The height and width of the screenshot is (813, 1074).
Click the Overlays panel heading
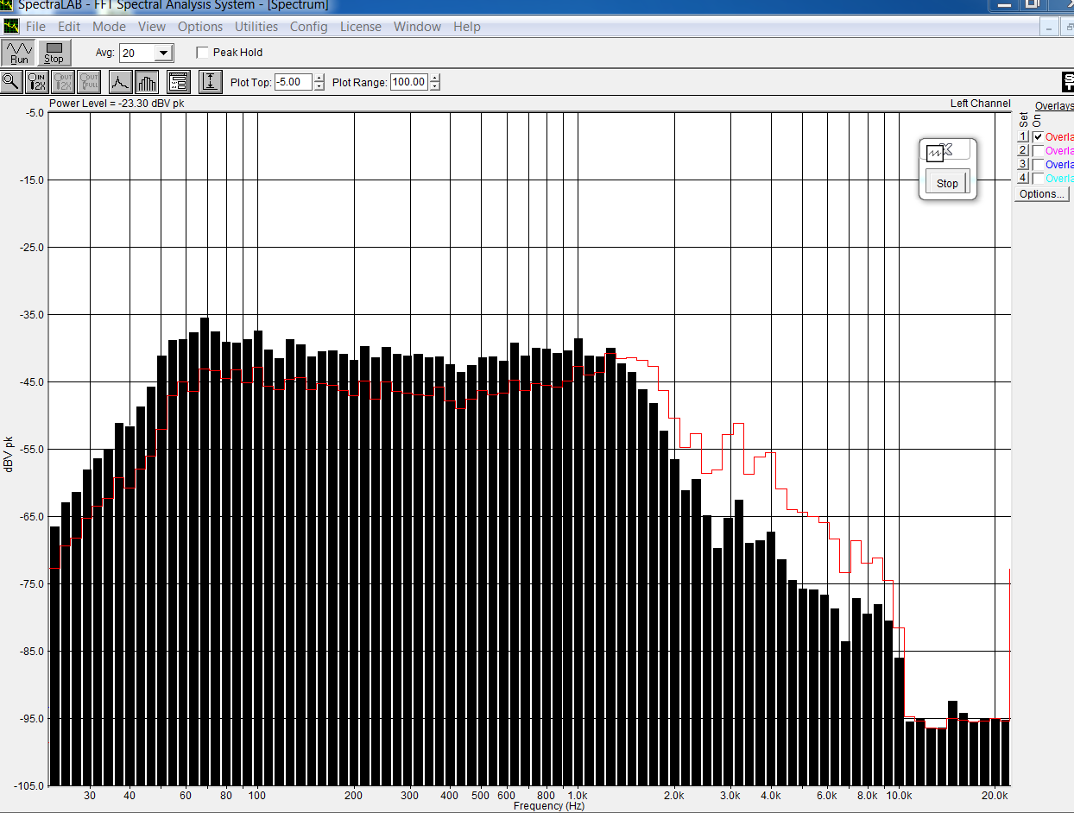[1054, 106]
